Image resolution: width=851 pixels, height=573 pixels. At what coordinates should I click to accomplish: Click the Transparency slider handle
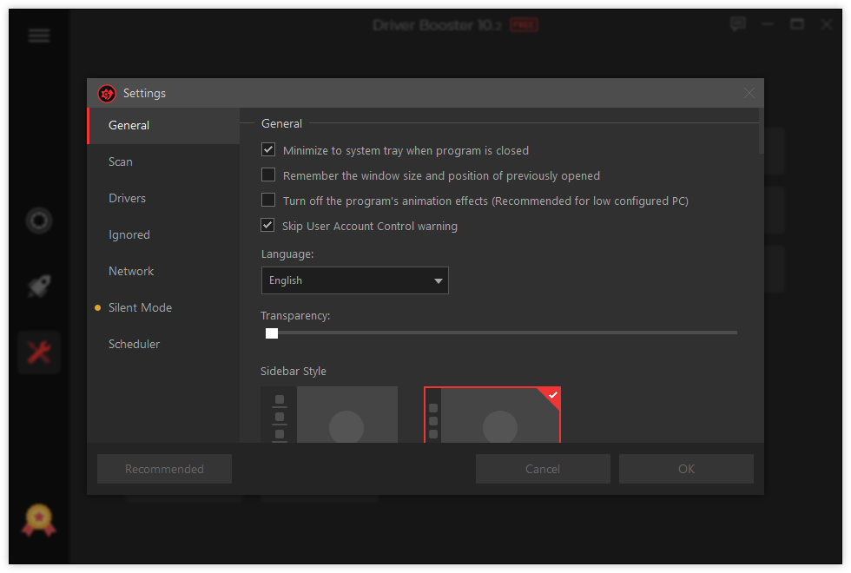click(x=272, y=333)
